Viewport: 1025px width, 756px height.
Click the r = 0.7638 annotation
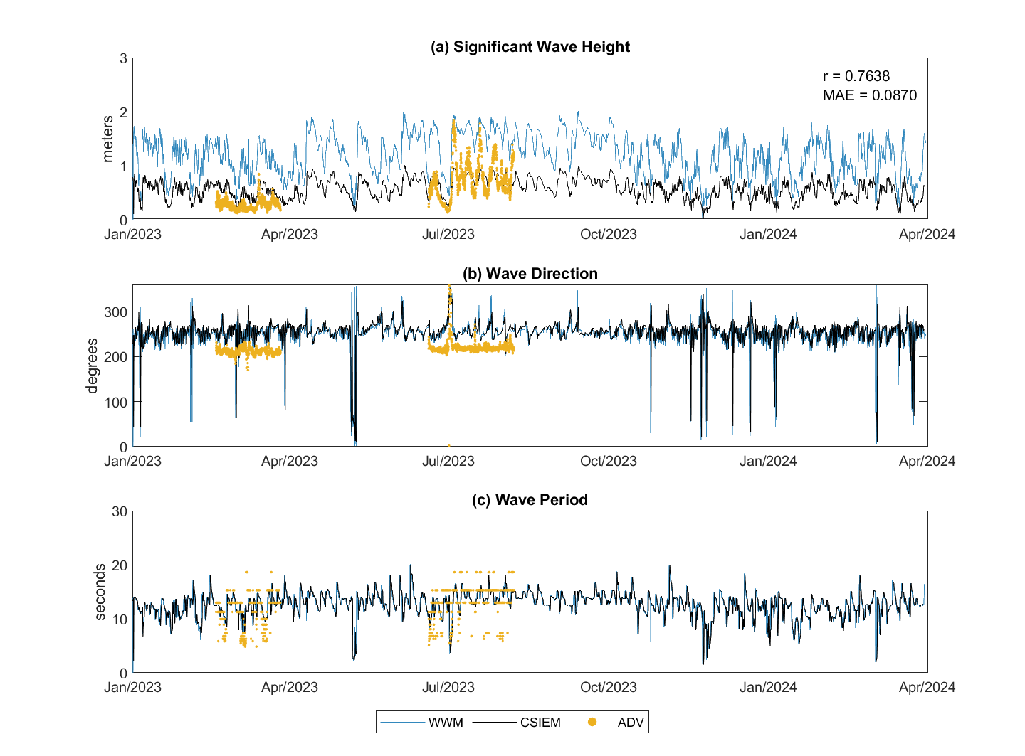coord(856,76)
